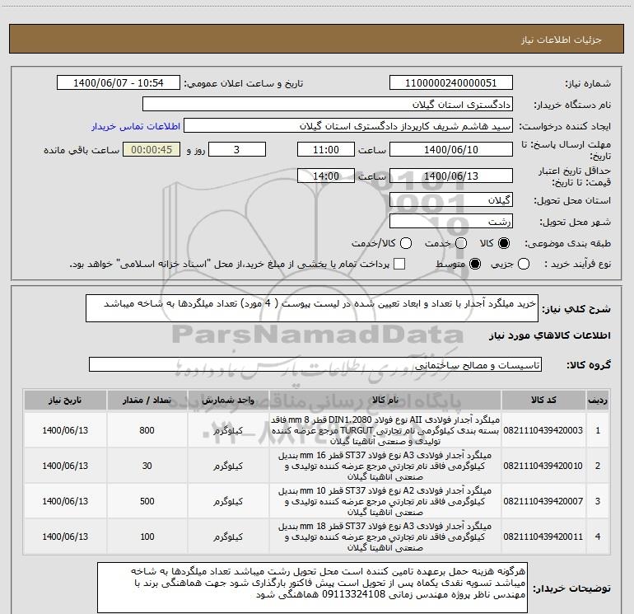The height and width of the screenshot is (614, 634).
Task: Click the general need description text box
Action: [312, 308]
